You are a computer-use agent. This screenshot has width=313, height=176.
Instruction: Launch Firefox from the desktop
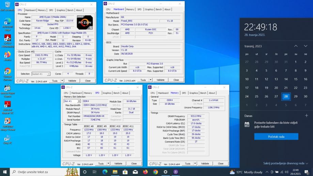[x=7, y=54]
